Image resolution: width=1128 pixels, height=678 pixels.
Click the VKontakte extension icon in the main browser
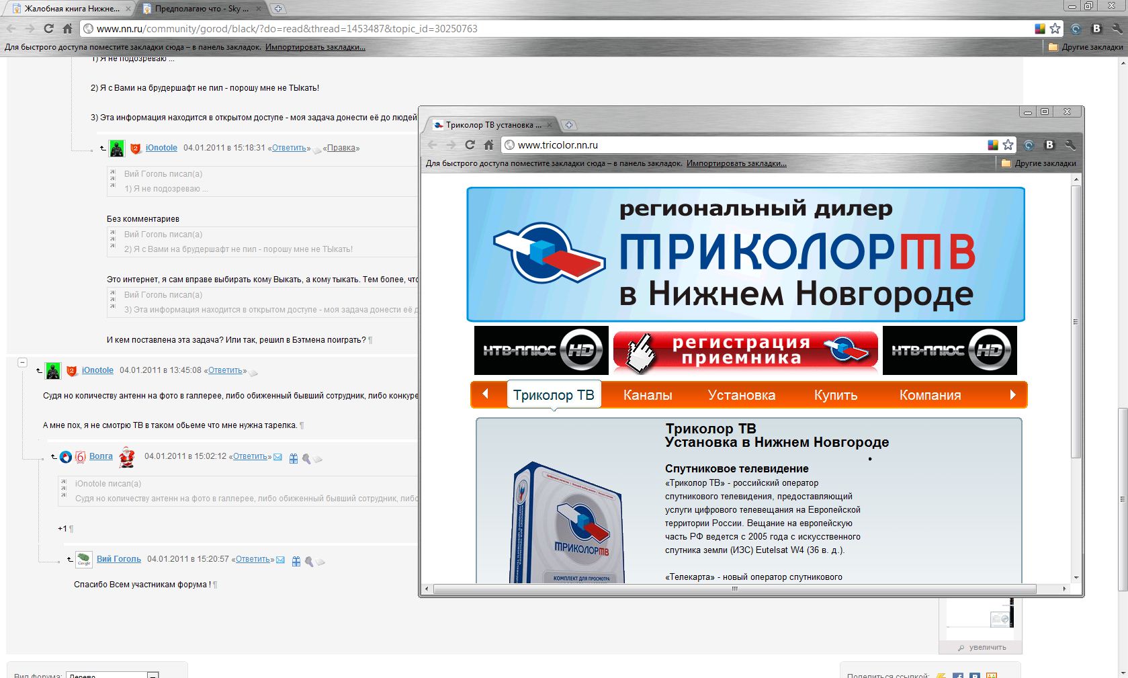pos(1096,29)
